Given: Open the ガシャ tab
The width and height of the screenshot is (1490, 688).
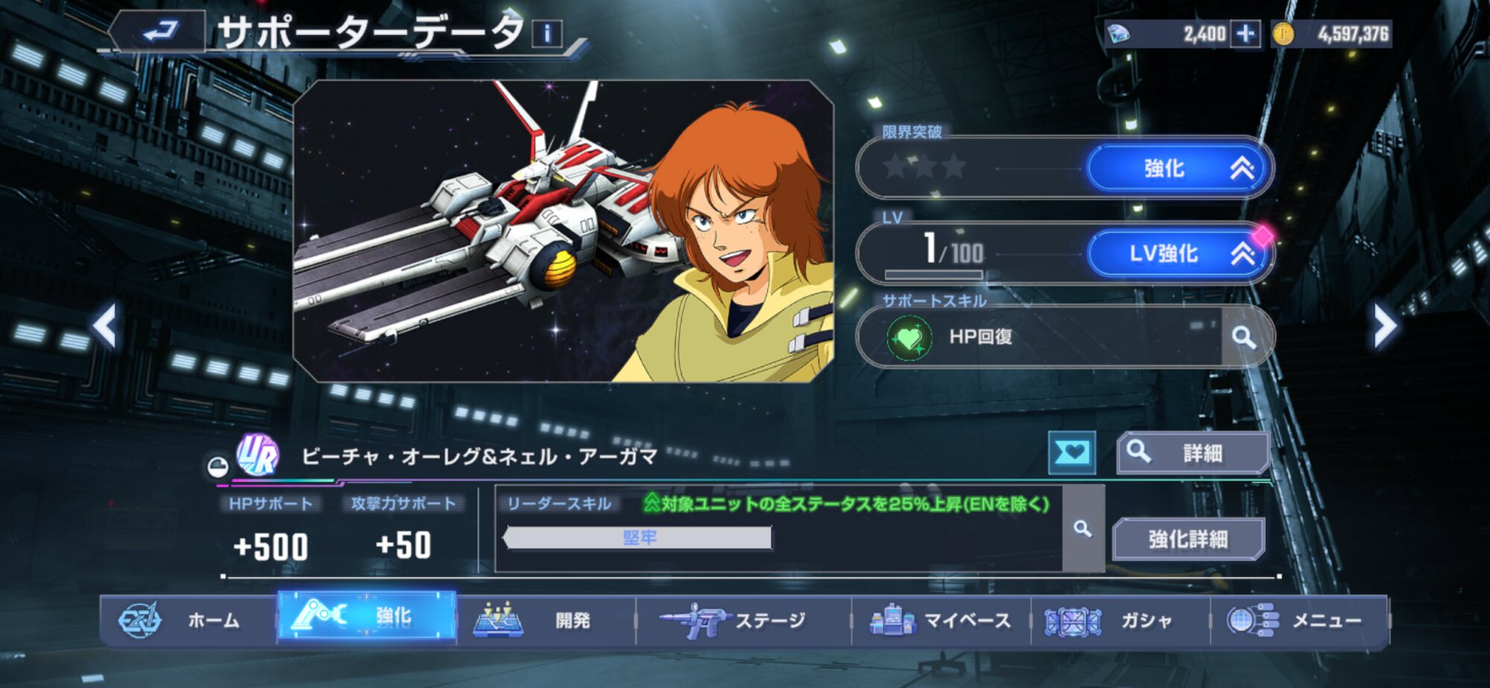Looking at the screenshot, I should pos(1121,619).
